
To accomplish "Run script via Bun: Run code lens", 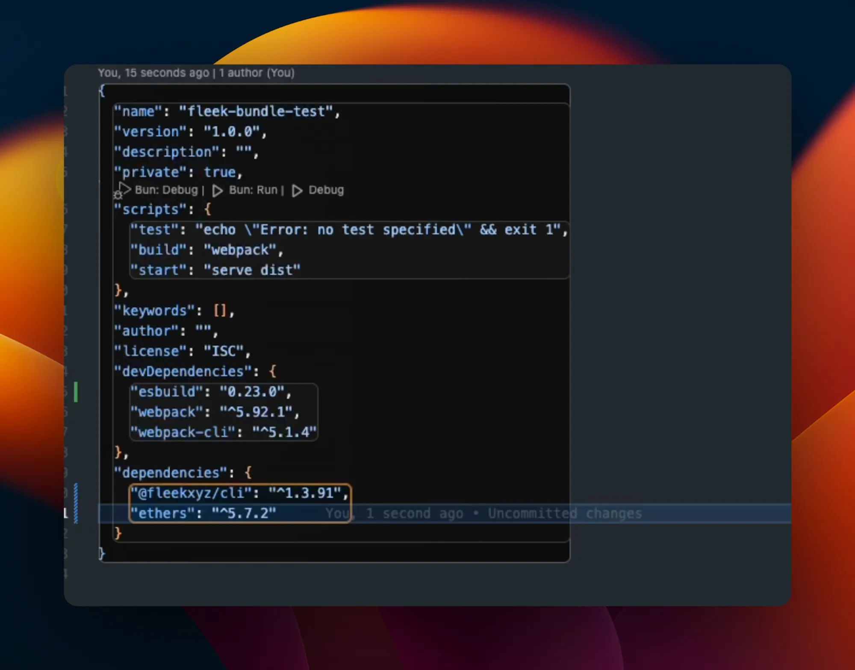I will click(253, 190).
